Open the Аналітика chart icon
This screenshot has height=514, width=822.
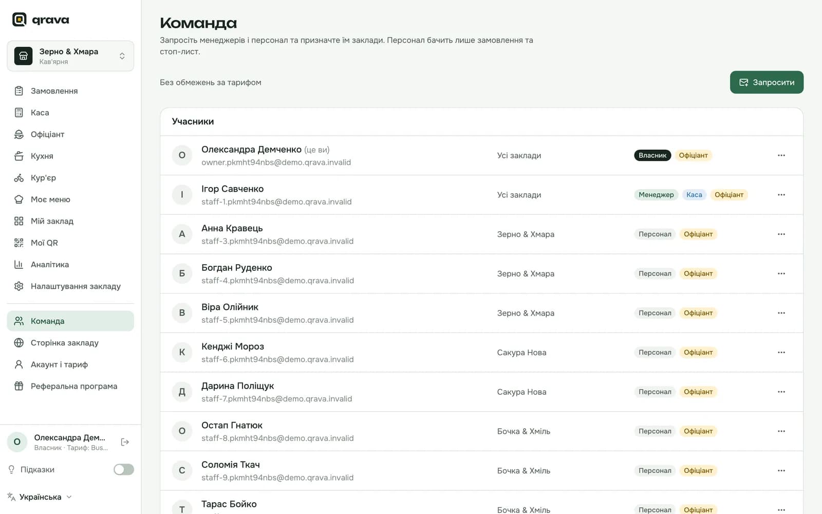click(x=19, y=264)
